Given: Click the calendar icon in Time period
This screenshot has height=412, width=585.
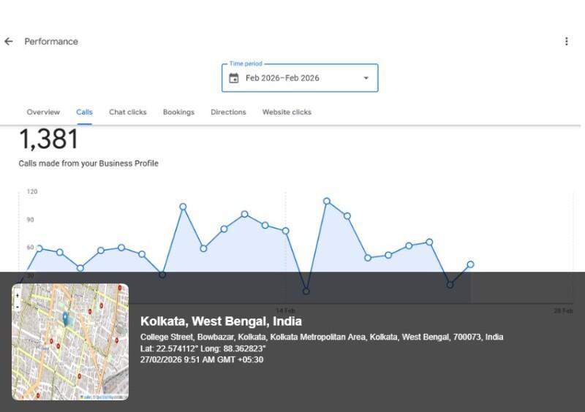Looking at the screenshot, I should 234,78.
